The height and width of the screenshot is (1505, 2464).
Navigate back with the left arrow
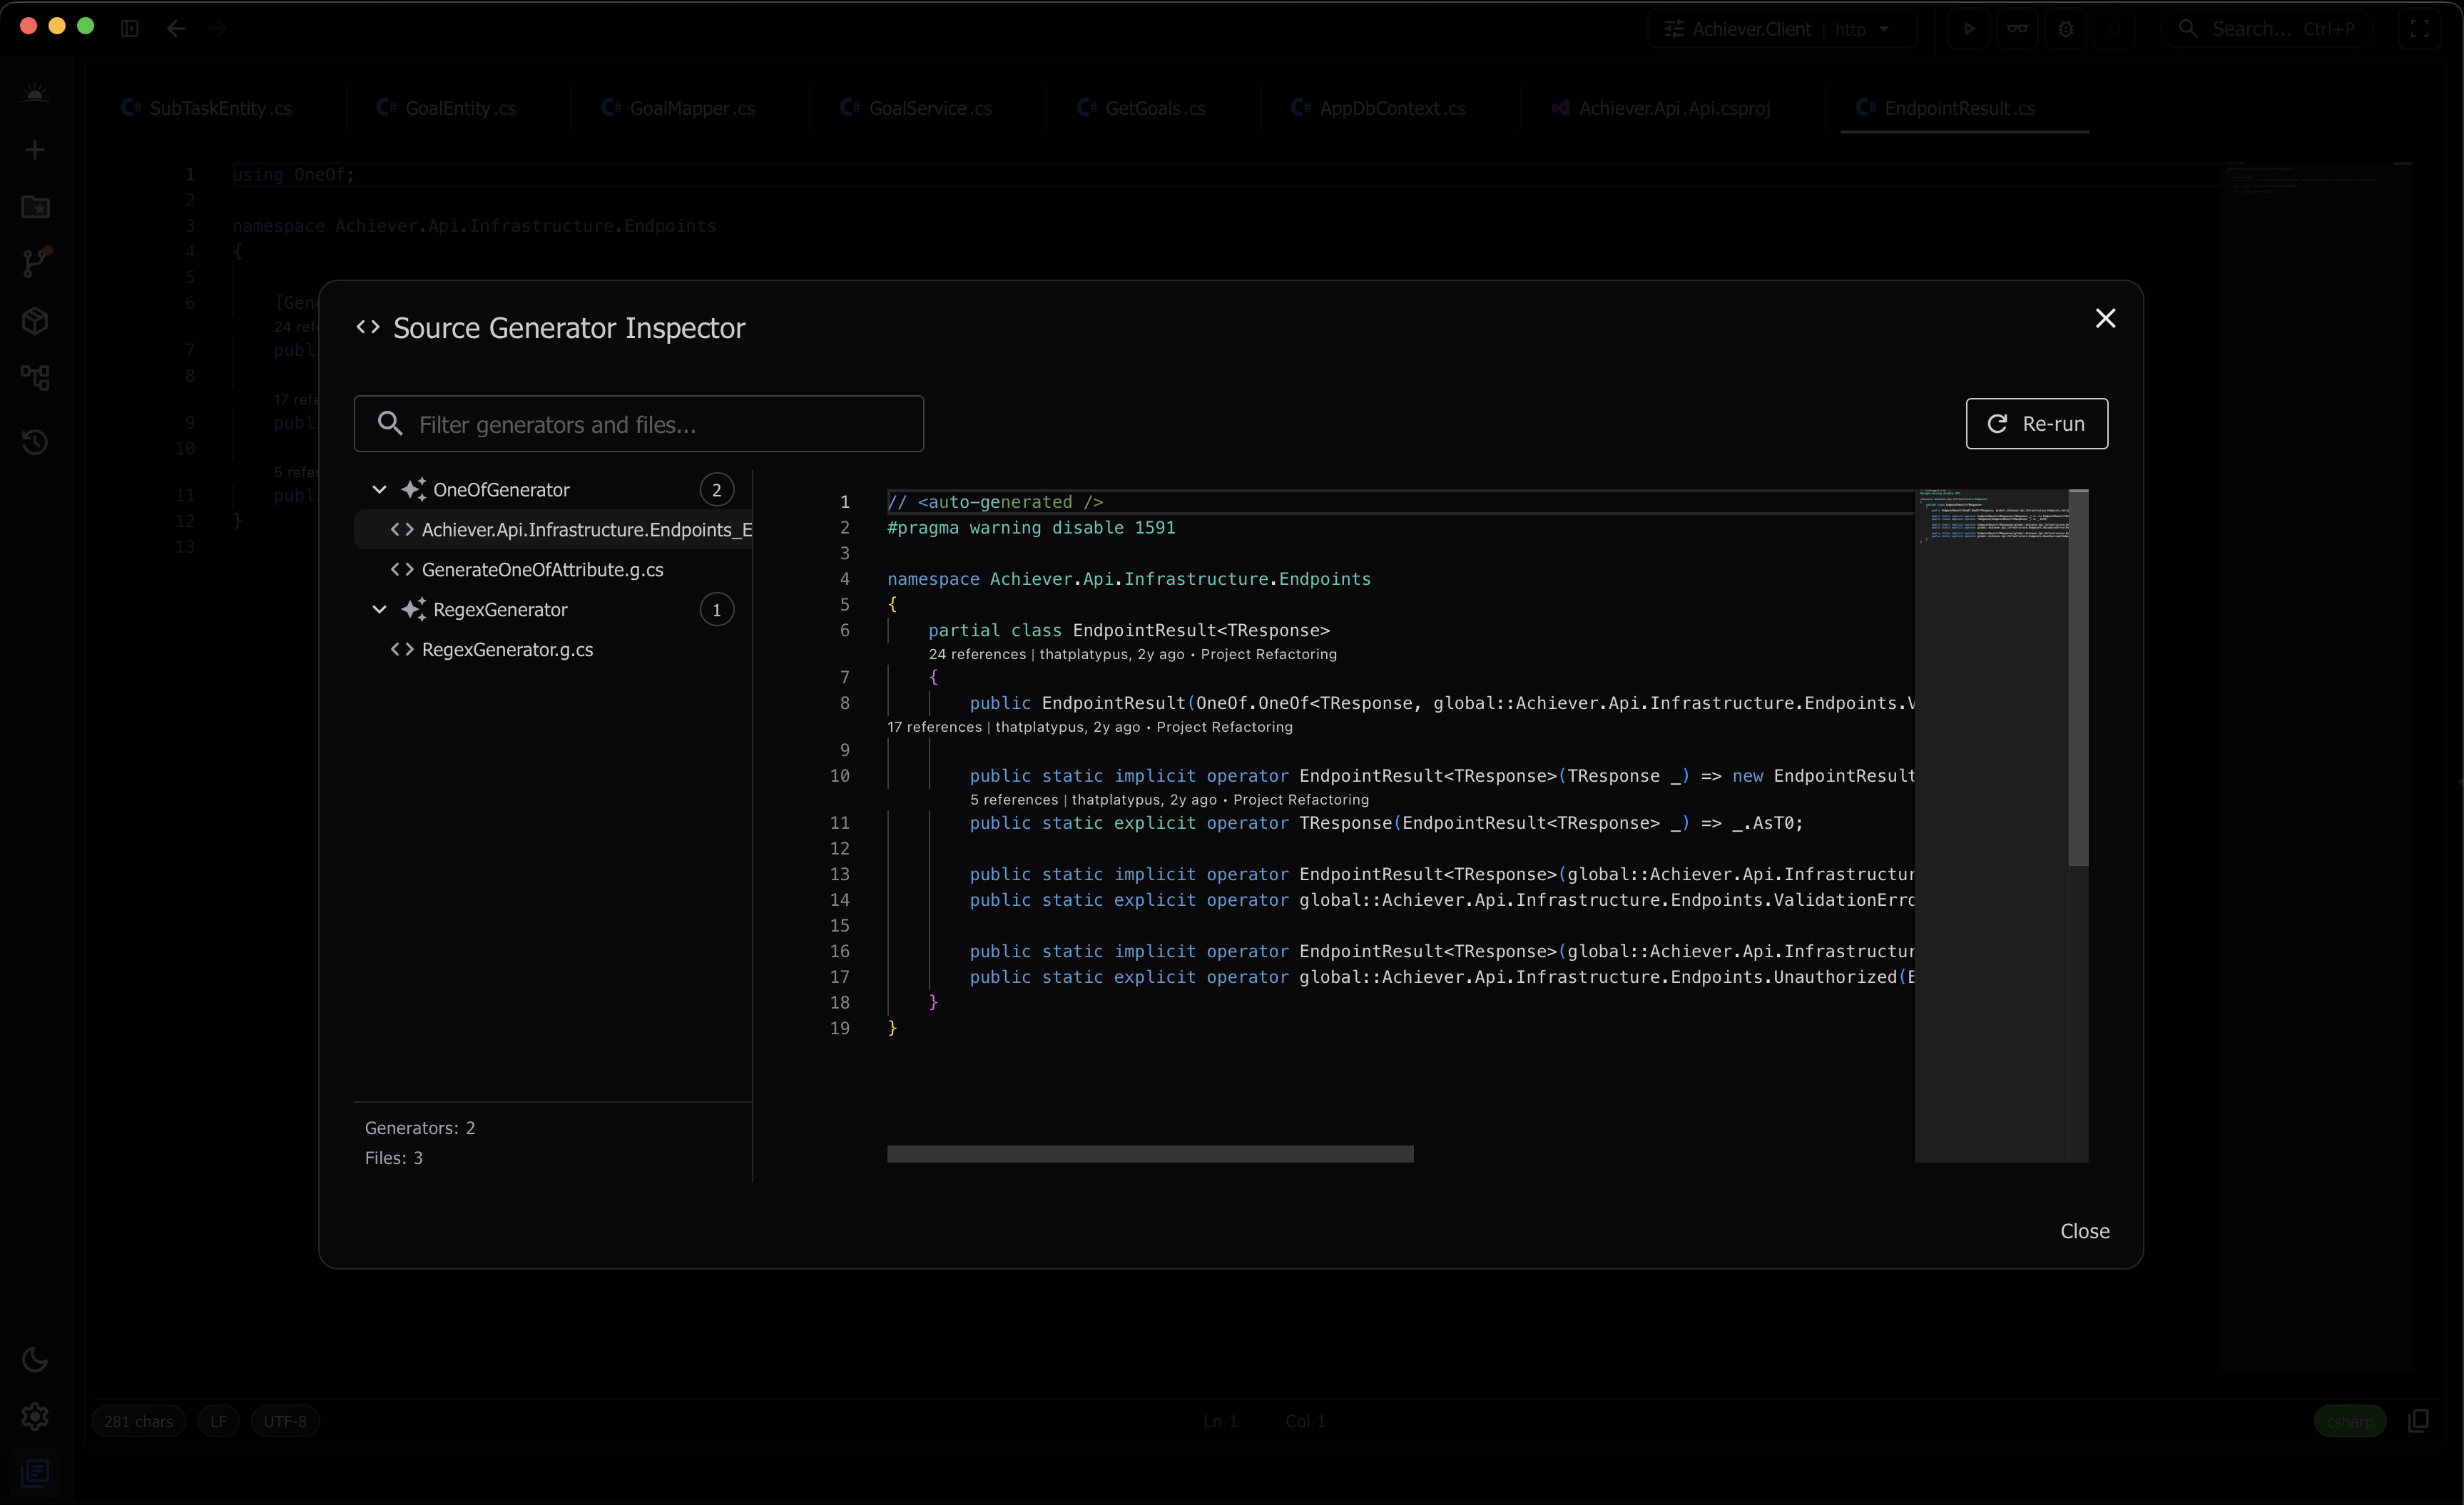176,29
